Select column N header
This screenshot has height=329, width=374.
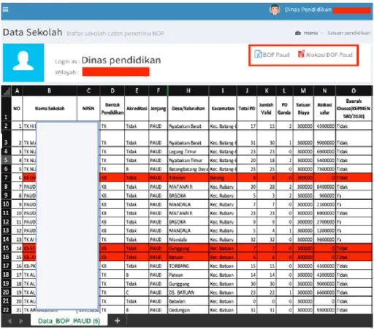pos(324,91)
